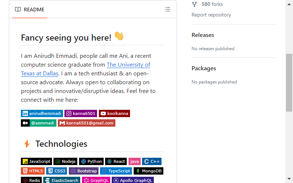Open the 580 forks link
The height and width of the screenshot is (183, 293).
point(212,4)
